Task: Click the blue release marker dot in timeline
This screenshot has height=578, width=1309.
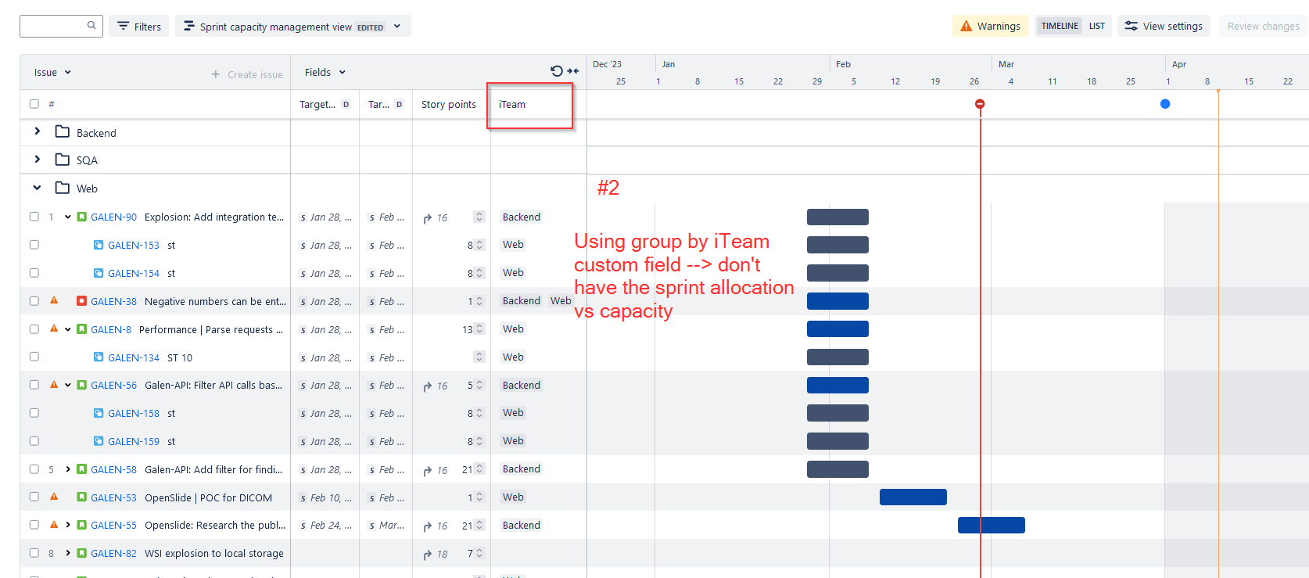Action: pyautogui.click(x=1165, y=104)
